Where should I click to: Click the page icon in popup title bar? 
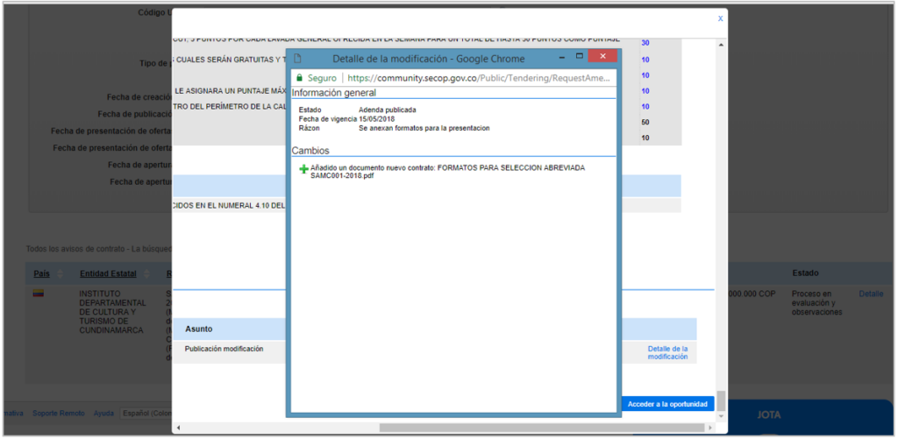(x=297, y=58)
